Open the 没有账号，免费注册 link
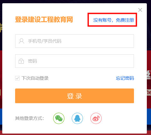Screen dimensions: 151x135 click(114, 20)
